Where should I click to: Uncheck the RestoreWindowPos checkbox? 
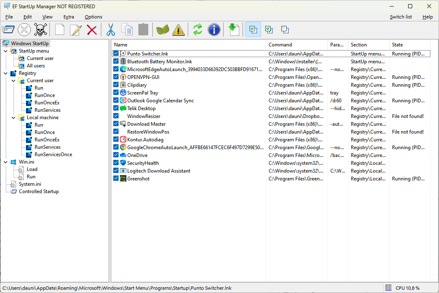point(116,132)
